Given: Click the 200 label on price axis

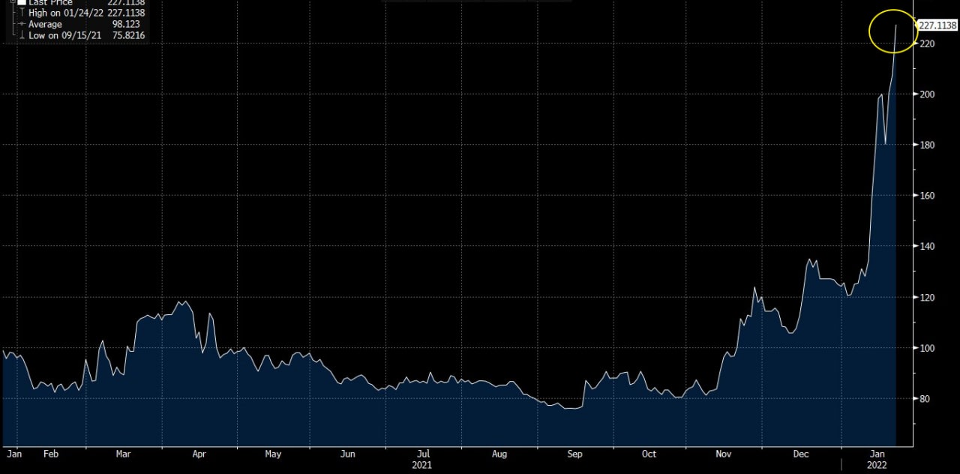Looking at the screenshot, I should click(927, 94).
